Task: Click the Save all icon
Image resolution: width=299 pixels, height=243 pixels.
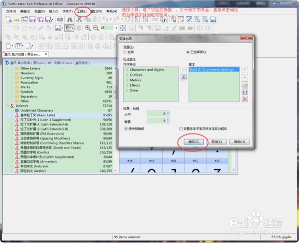Action: pos(40,19)
